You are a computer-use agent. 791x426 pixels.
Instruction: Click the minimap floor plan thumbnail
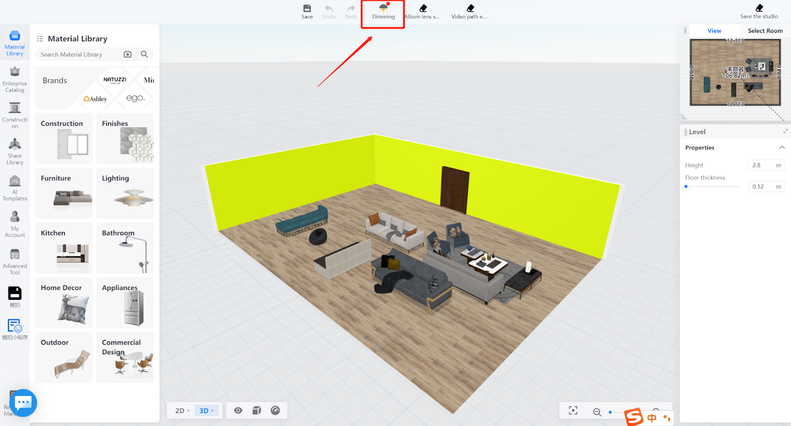(x=735, y=72)
